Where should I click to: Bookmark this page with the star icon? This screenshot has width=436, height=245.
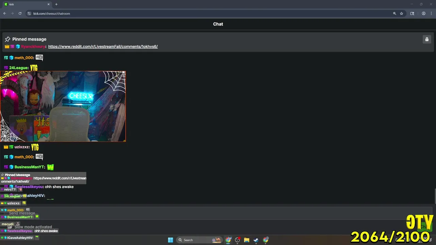[x=402, y=14]
